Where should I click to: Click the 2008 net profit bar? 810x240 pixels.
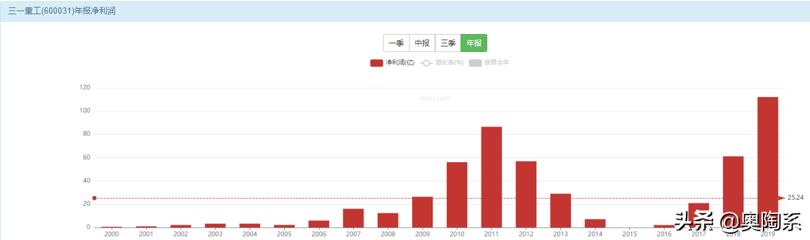pos(388,220)
